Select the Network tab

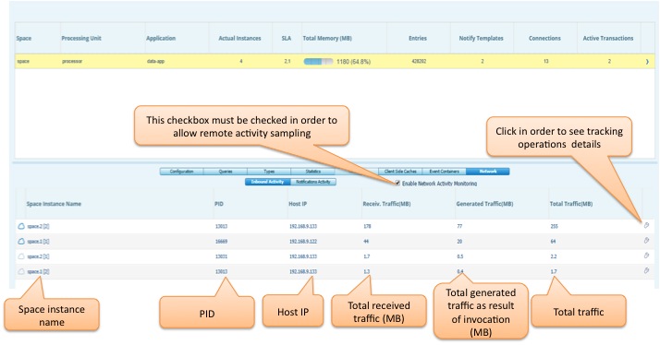488,172
